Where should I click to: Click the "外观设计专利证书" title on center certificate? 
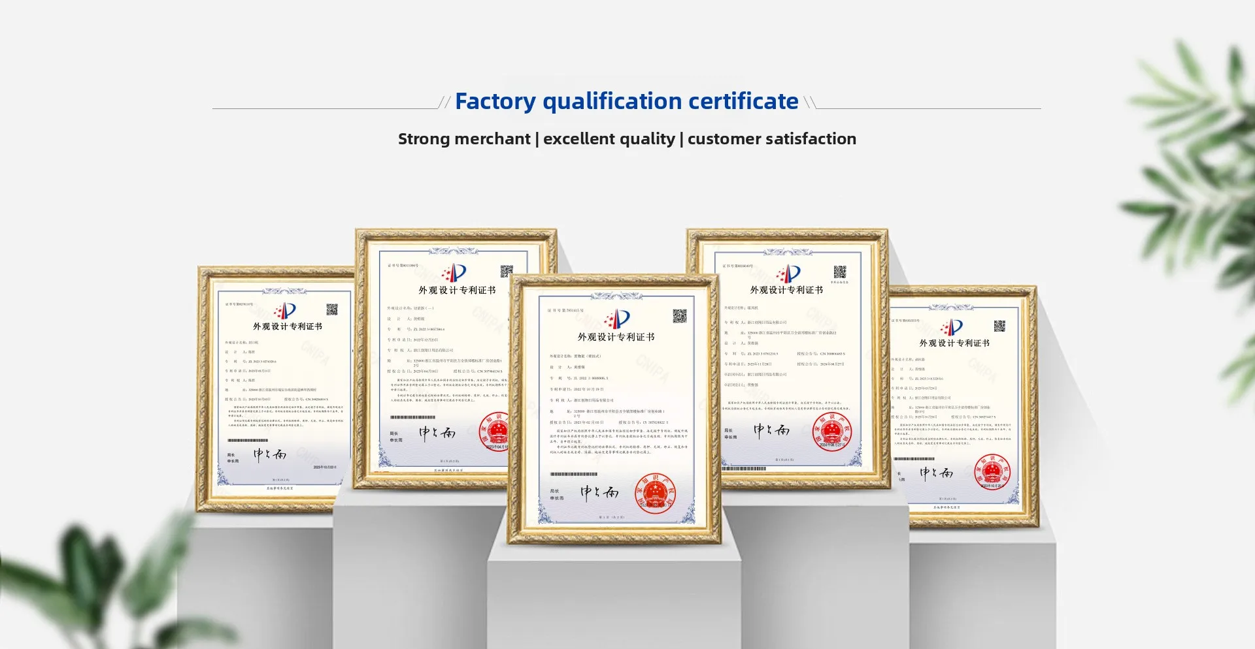tap(616, 337)
